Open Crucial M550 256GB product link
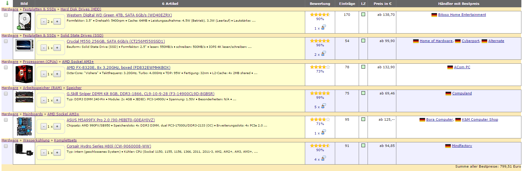This screenshot has width=522, height=171. point(116,41)
